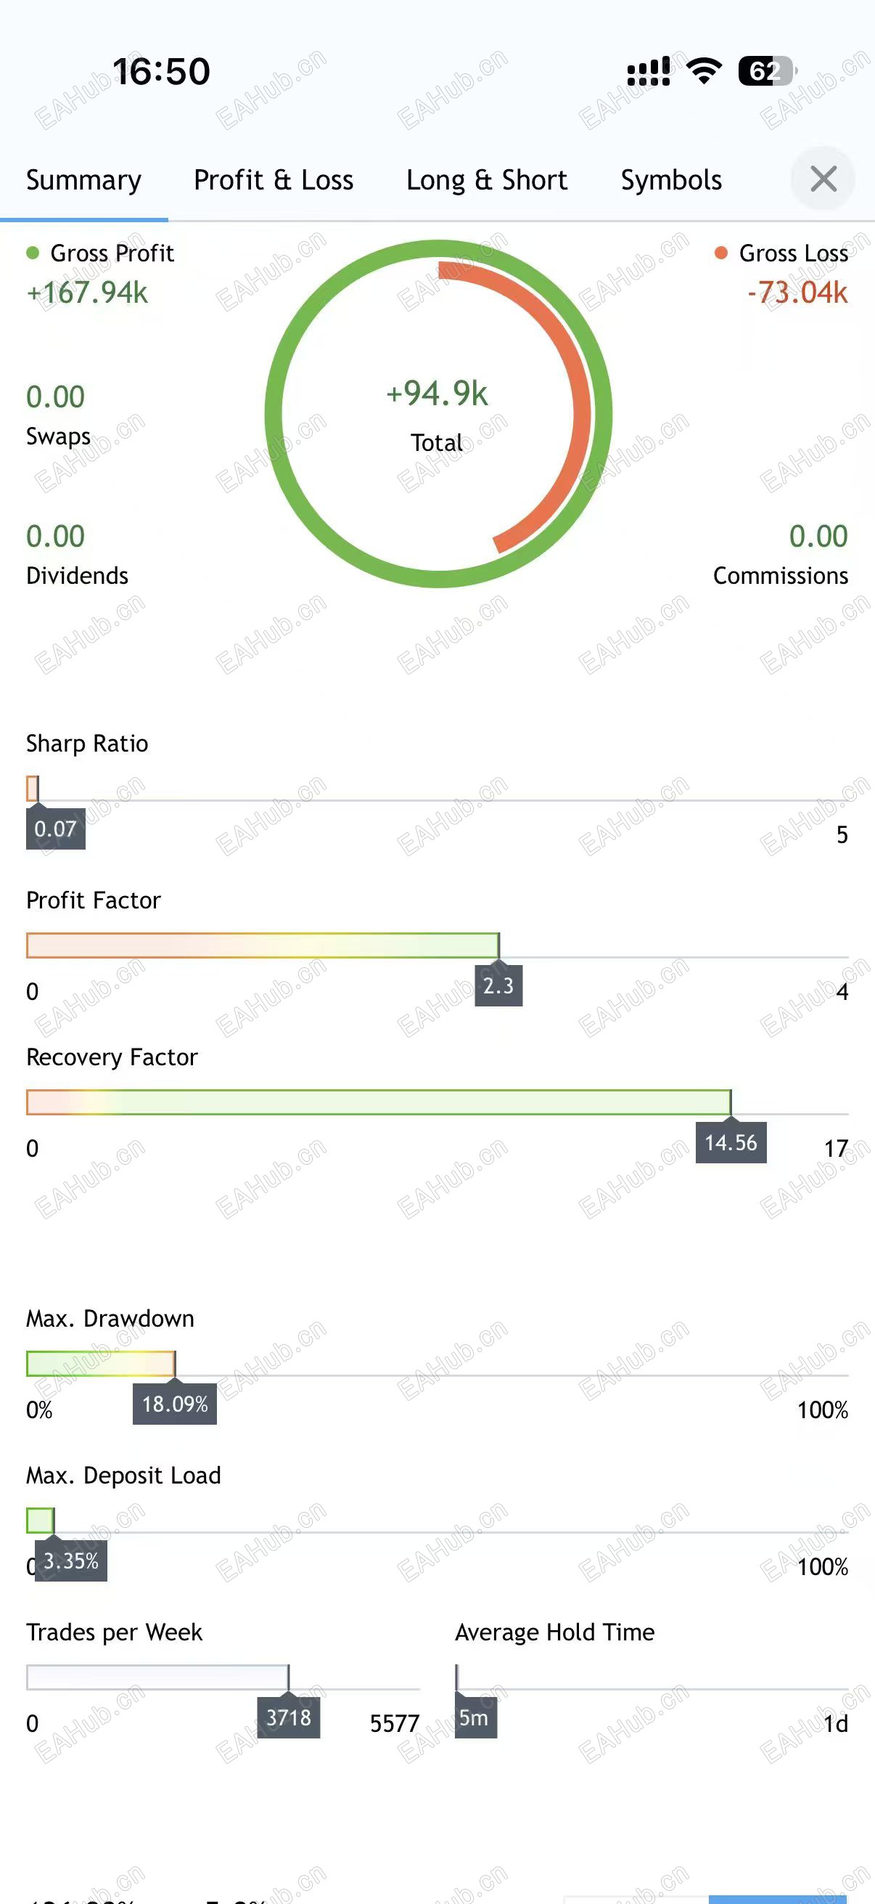The width and height of the screenshot is (875, 1904).
Task: Tap the +94.9k Total in the donut chart
Action: pos(437,394)
